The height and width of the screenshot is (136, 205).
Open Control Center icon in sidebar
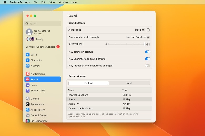(x=28, y=115)
